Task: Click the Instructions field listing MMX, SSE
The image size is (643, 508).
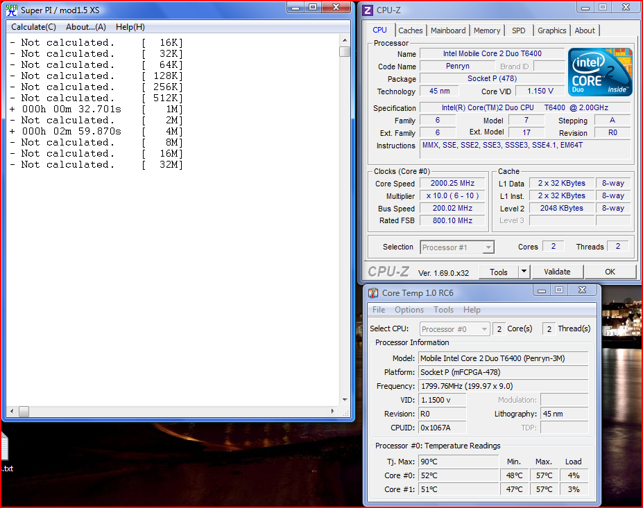Action: pyautogui.click(x=525, y=150)
